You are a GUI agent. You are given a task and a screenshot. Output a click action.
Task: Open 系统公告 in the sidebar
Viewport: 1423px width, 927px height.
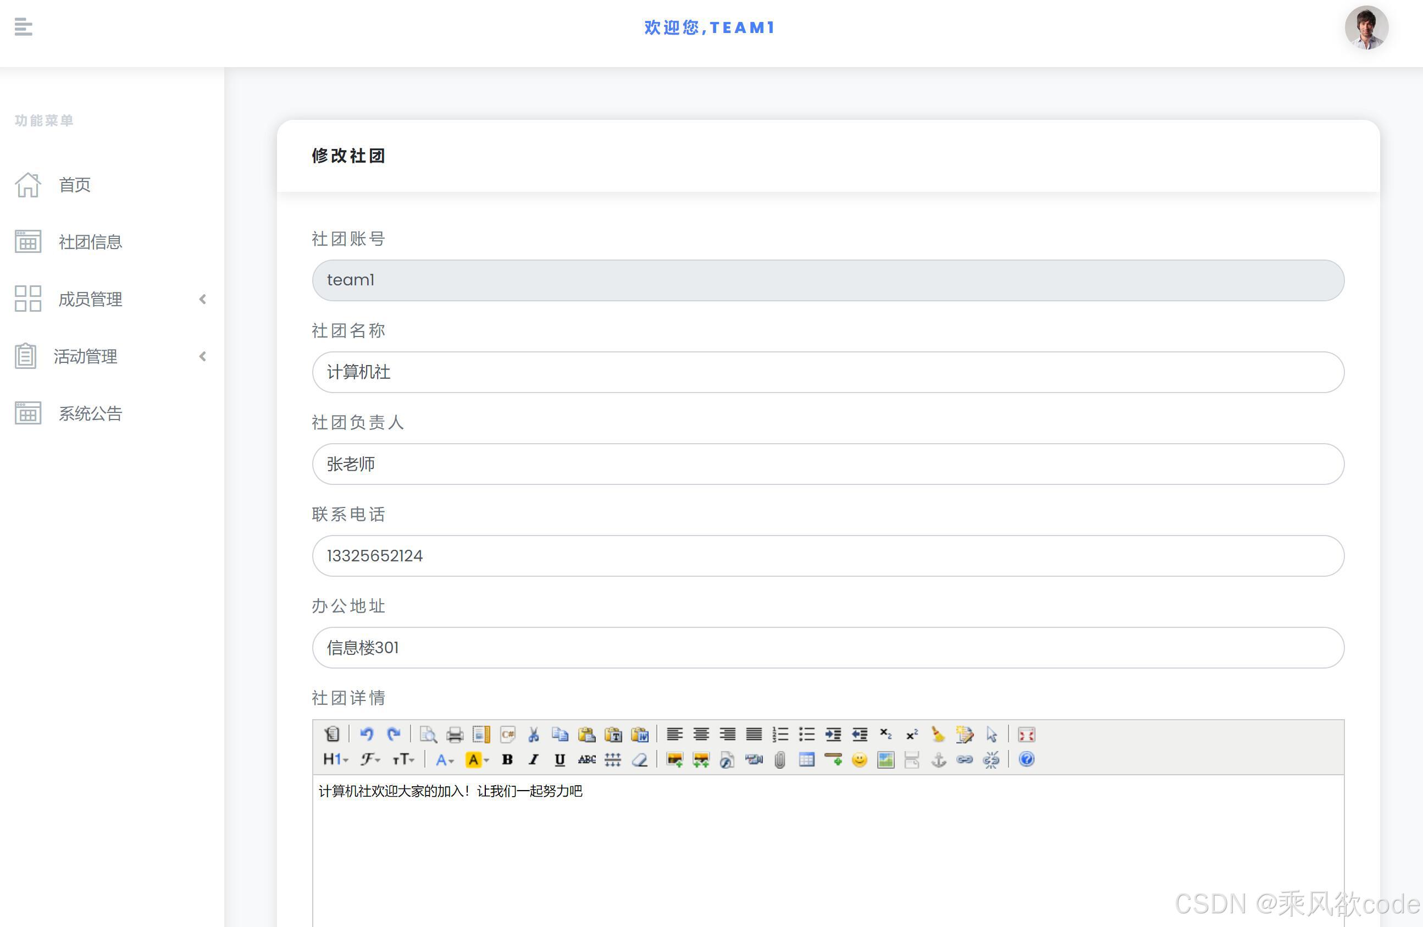pyautogui.click(x=90, y=413)
